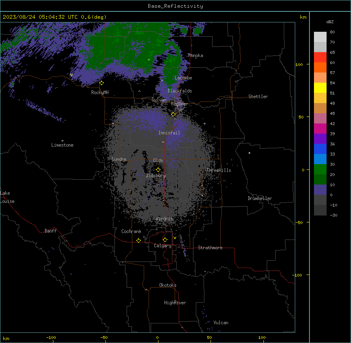
Task: Click the Olds city label
Action: [x=158, y=161]
